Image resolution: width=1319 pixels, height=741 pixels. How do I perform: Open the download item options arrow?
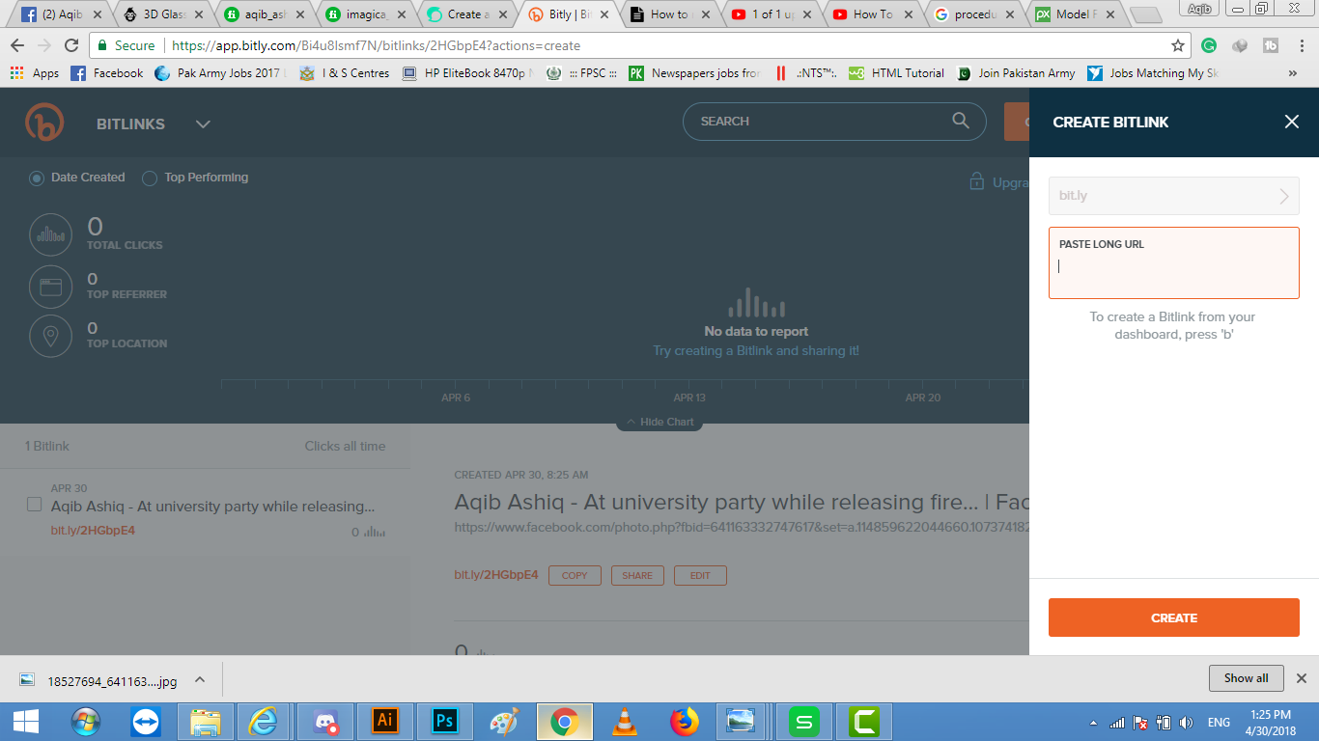click(x=200, y=679)
